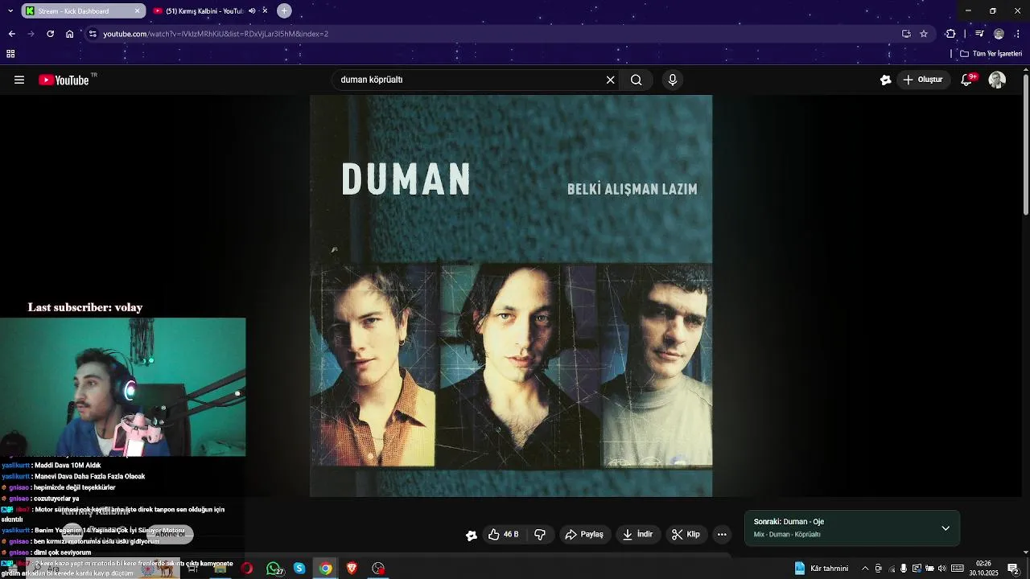Open Chrome profile avatar in toolbar
The height and width of the screenshot is (579, 1030).
point(999,34)
